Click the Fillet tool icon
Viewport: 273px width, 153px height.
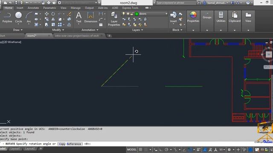(60, 19)
